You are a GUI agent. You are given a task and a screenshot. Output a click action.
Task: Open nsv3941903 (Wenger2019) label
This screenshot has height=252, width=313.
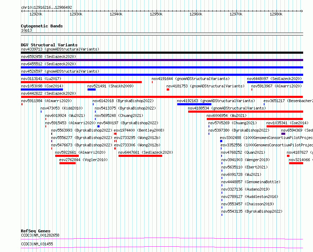[245, 160]
